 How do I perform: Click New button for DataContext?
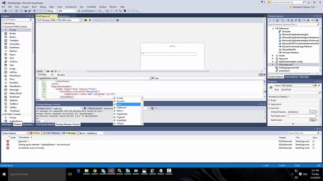coord(312,120)
